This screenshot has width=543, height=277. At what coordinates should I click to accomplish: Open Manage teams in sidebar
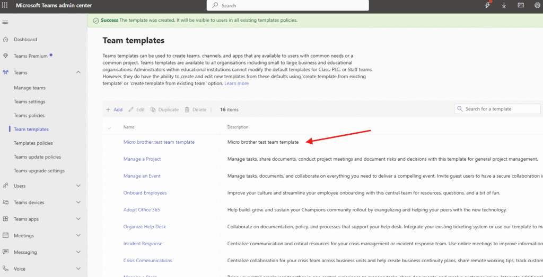tap(30, 88)
